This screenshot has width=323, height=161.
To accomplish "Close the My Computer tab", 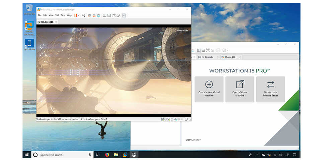I will point(218,57).
